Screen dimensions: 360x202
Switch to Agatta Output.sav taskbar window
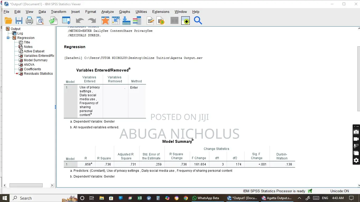[277, 198]
